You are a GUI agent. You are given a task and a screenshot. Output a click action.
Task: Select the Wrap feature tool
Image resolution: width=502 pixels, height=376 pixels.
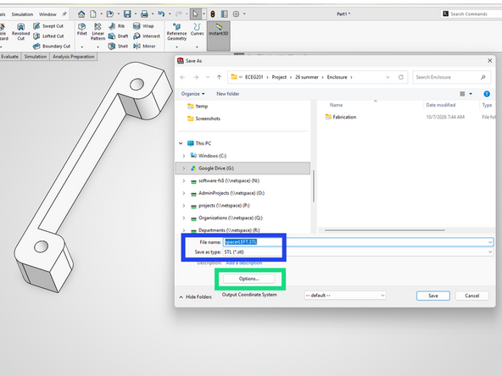(143, 26)
